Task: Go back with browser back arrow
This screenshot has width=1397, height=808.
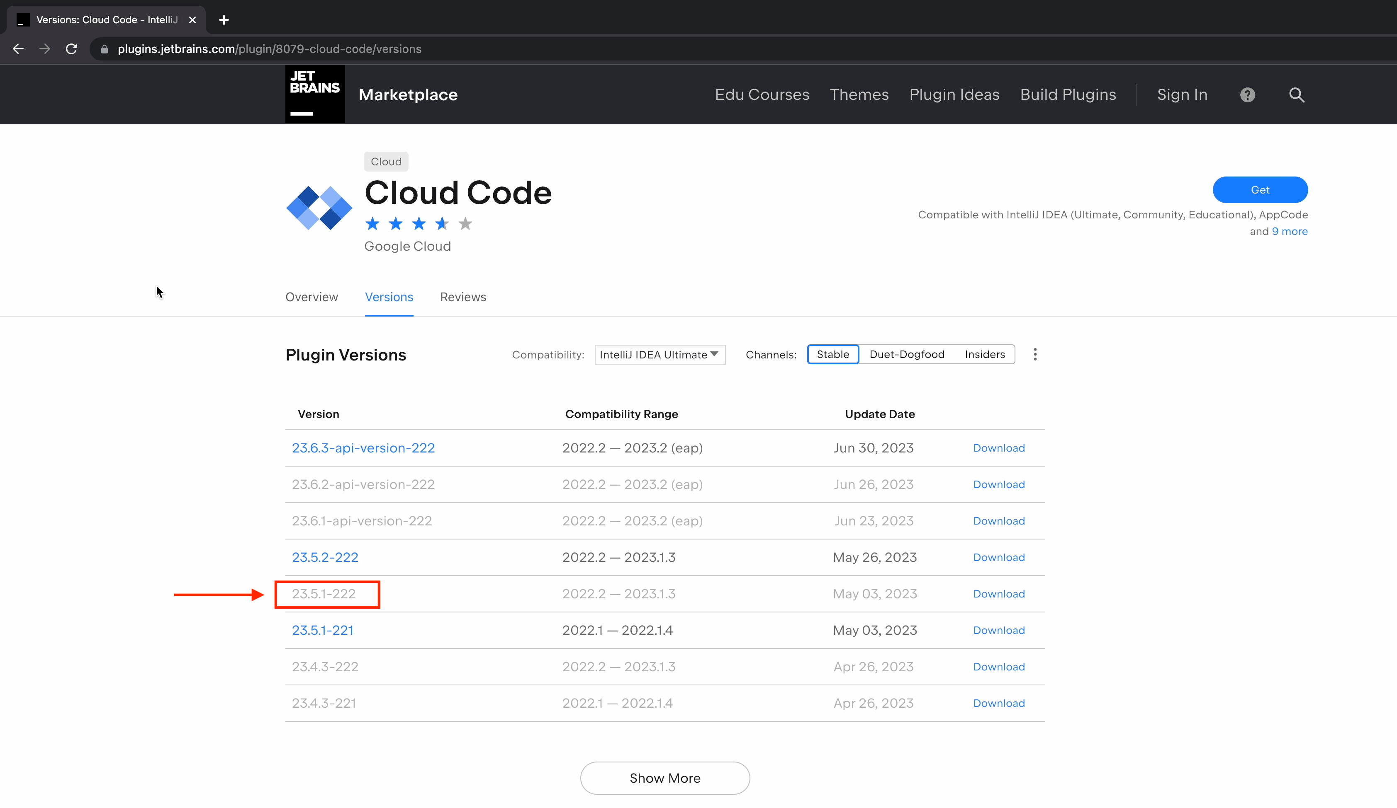Action: tap(18, 49)
